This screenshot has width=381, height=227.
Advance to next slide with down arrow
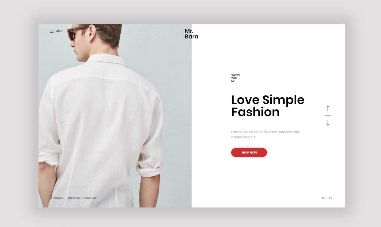pos(328,123)
